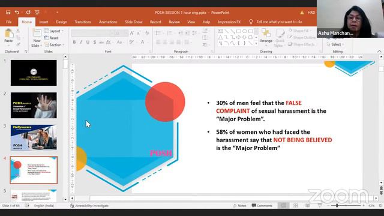This screenshot has height=216, width=384.
Task: Open Quick Styles gallery
Action: pos(280,38)
